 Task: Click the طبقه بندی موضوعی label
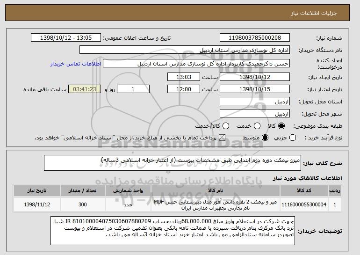point(317,126)
